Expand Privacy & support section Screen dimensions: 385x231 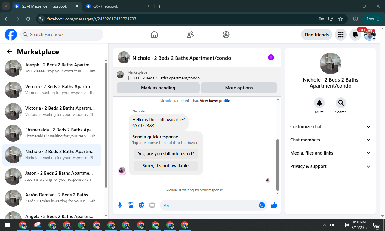coord(331,166)
